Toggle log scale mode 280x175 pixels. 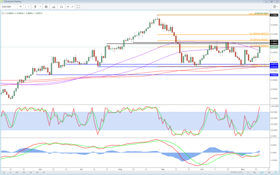click(254, 172)
